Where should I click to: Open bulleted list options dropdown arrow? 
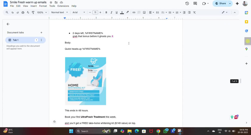pyautogui.click(x=173, y=12)
